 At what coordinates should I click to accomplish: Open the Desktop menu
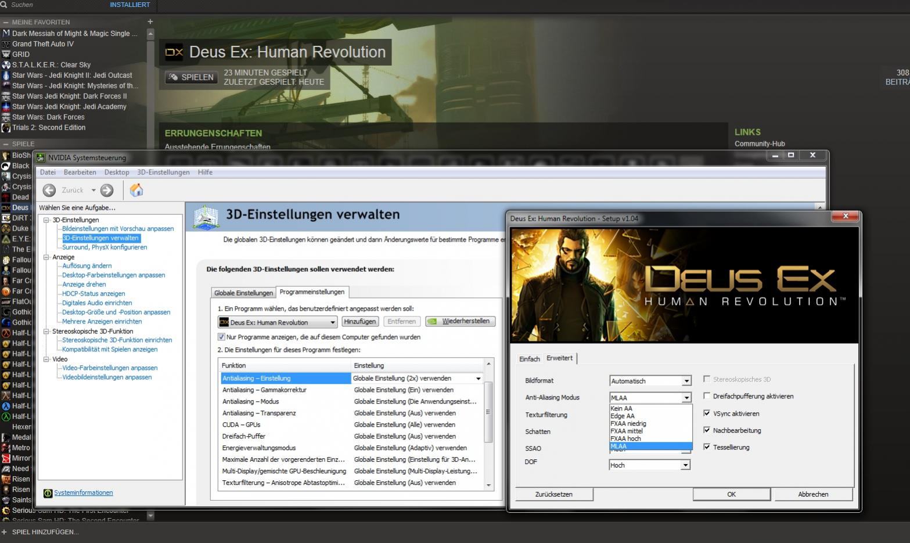pos(117,172)
